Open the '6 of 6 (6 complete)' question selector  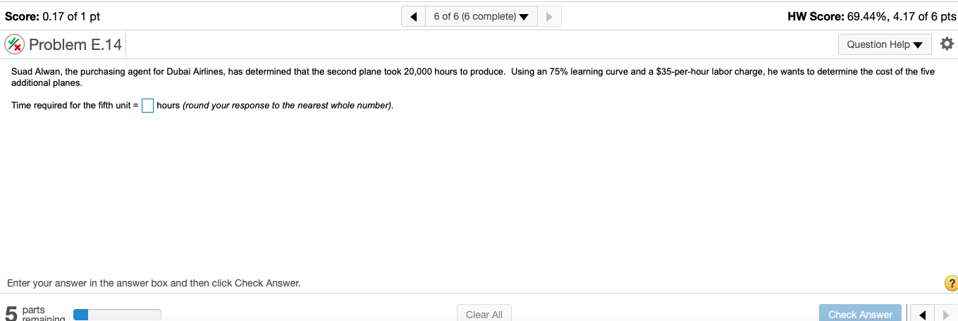[x=481, y=16]
